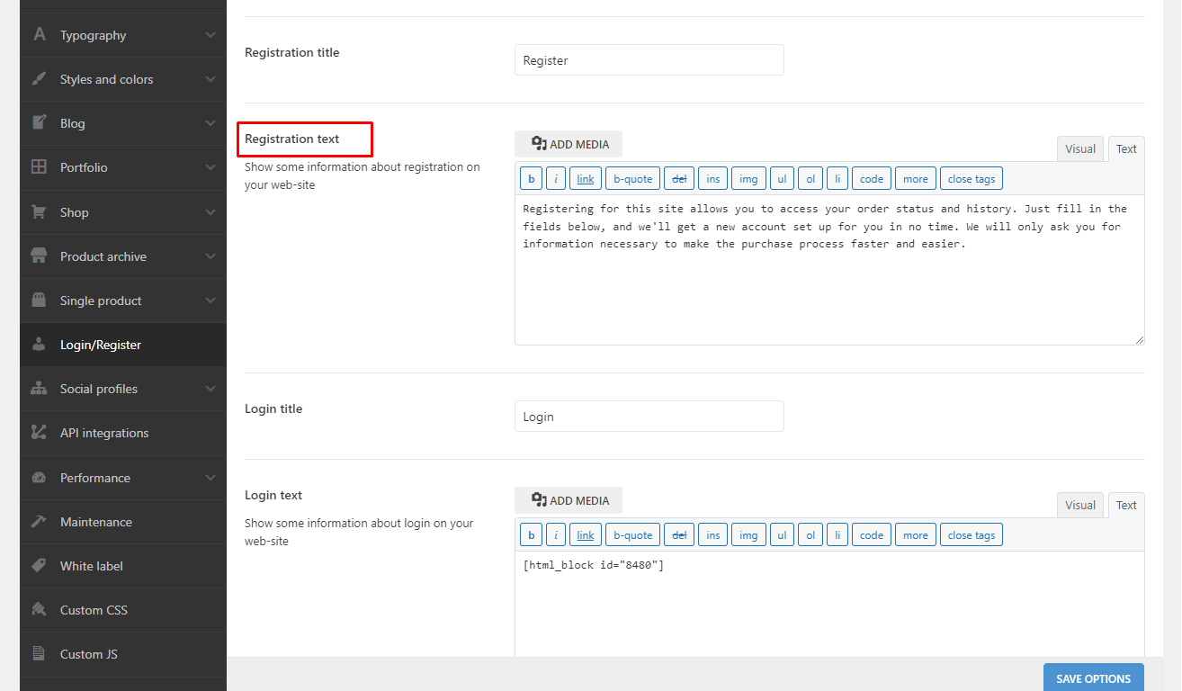Click ins button in Registration text toolbar
This screenshot has width=1182, height=691.
pyautogui.click(x=712, y=179)
